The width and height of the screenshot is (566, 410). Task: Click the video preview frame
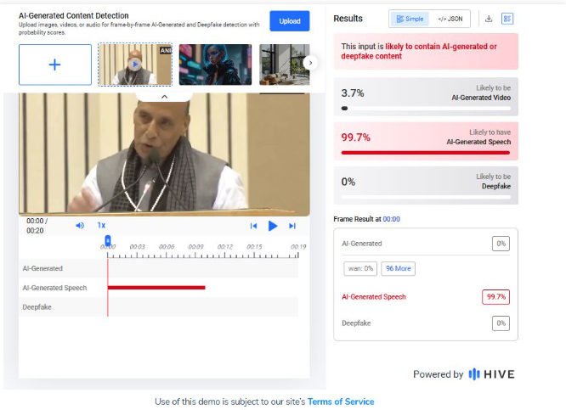(164, 154)
